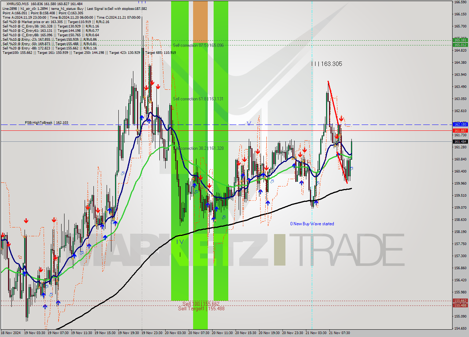
Task: Click the blue 162.103 price tag on axis
Action: (460, 125)
